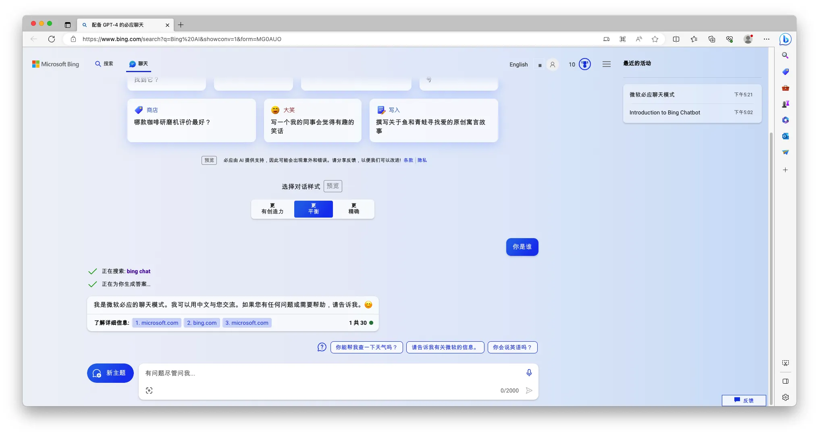
Task: Add this page to favorites with star
Action: tap(655, 39)
